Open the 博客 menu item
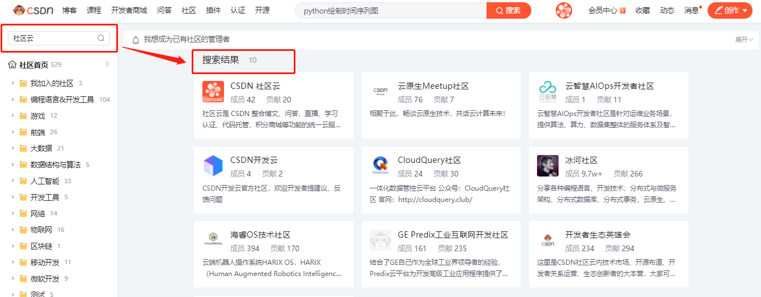This screenshot has width=761, height=297. click(70, 10)
